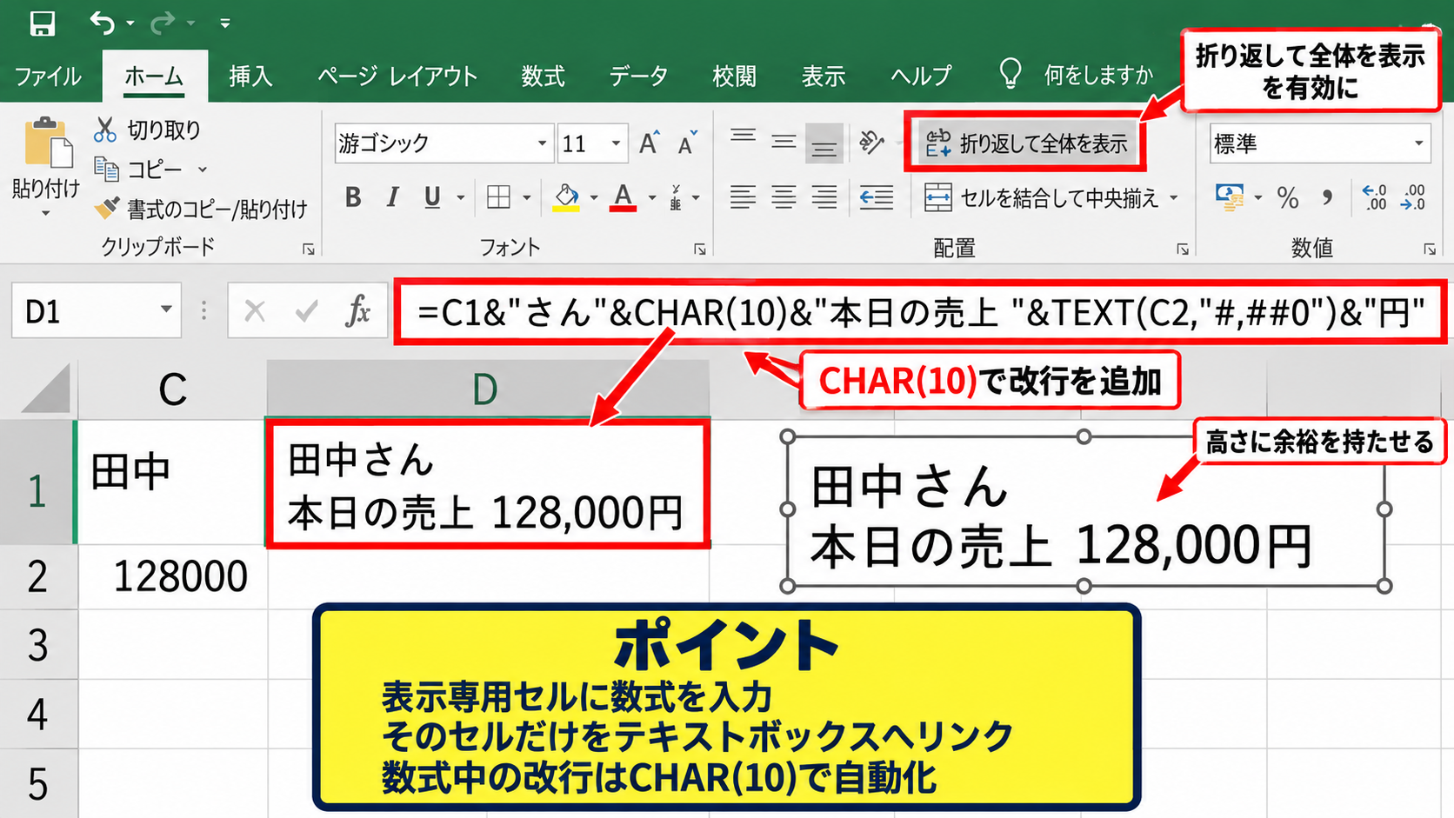Open the font name dropdown 游ゴシック
The image size is (1454, 818).
click(542, 143)
